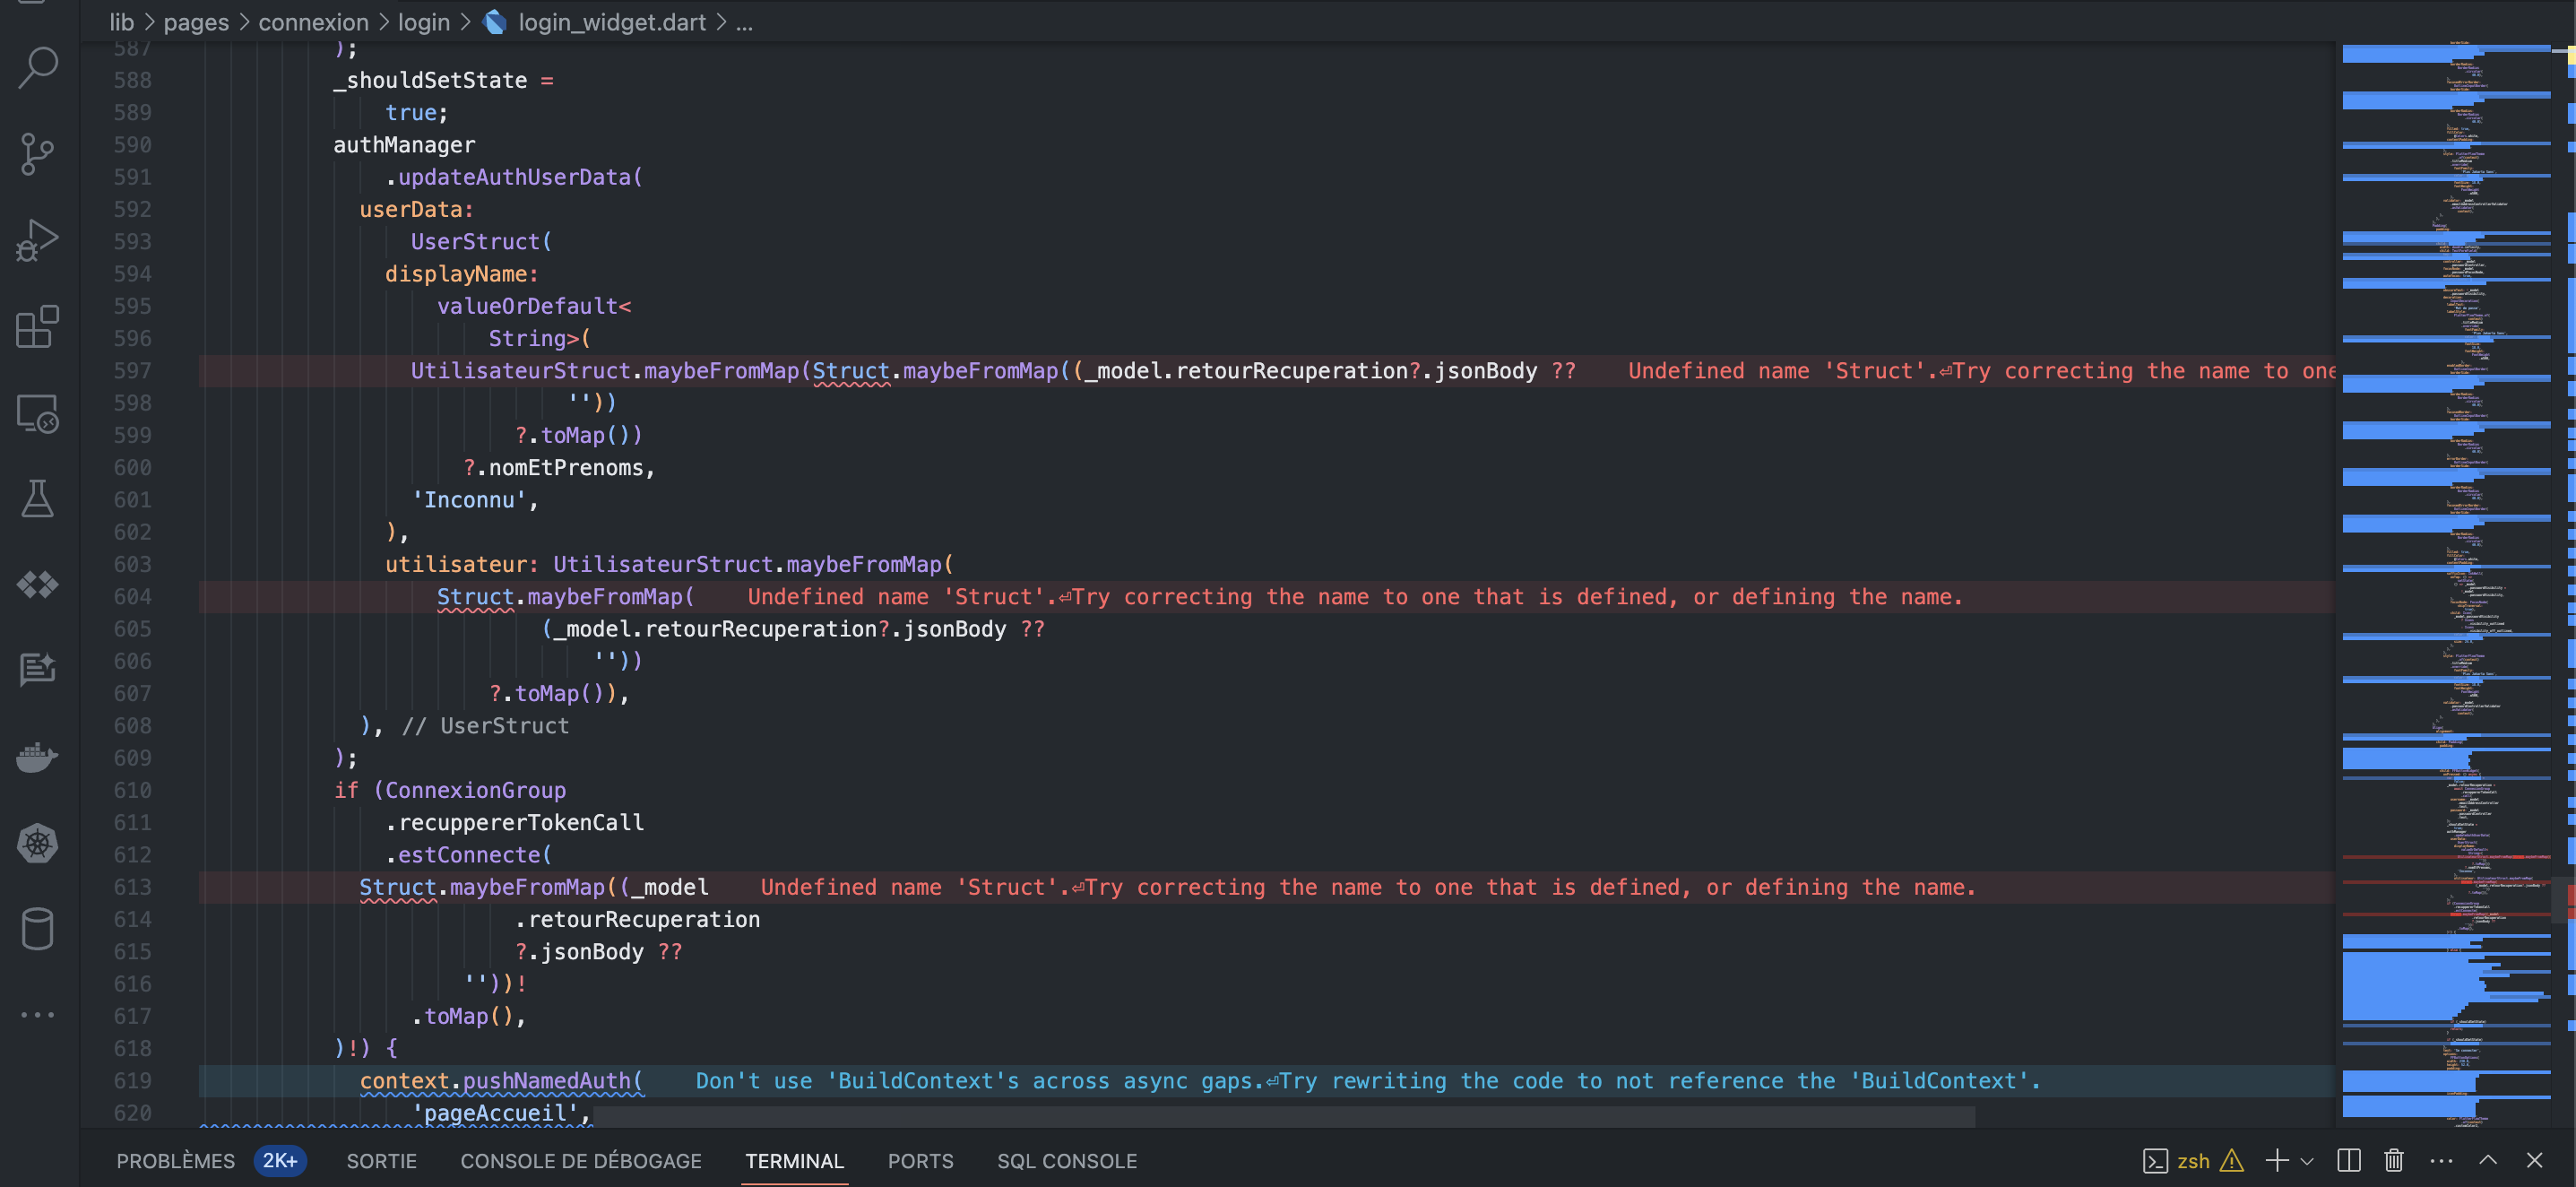Click the connexion breadcrumb segment

(313, 22)
